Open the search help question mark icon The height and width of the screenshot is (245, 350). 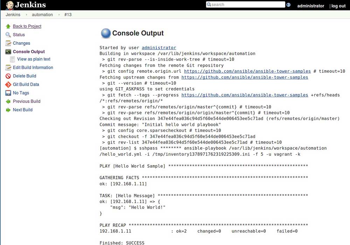(x=288, y=5)
